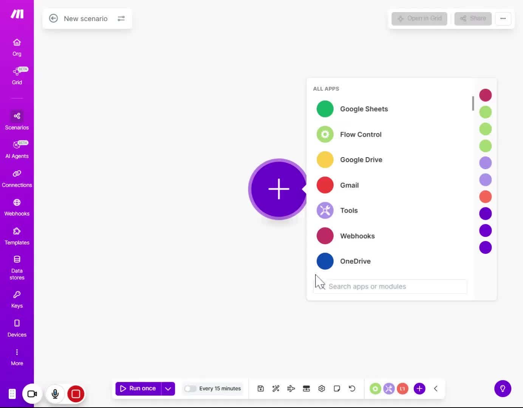Open the Webhooks page from the sidebar

(x=17, y=207)
